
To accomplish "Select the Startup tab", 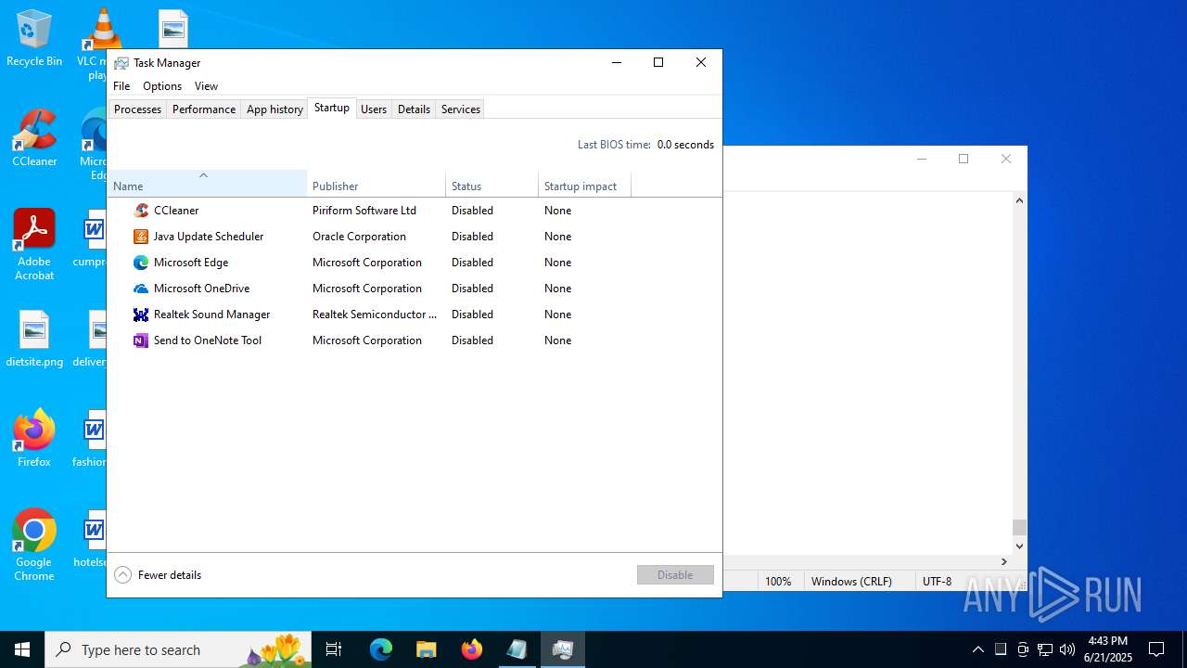I will (332, 108).
